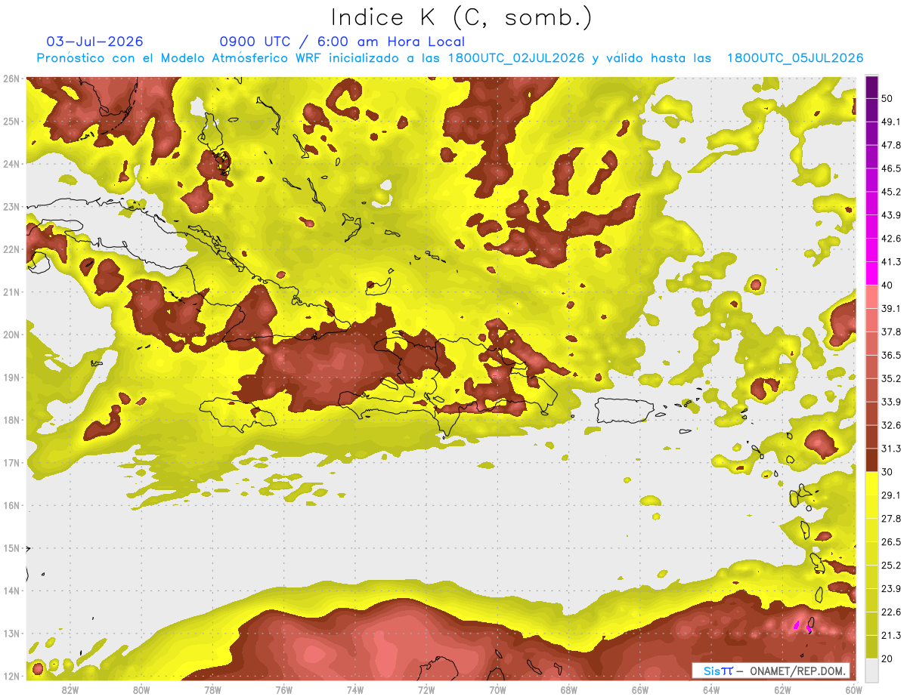Click the "16N" latitude label
Screen dimensions: 907x700
coord(11,505)
